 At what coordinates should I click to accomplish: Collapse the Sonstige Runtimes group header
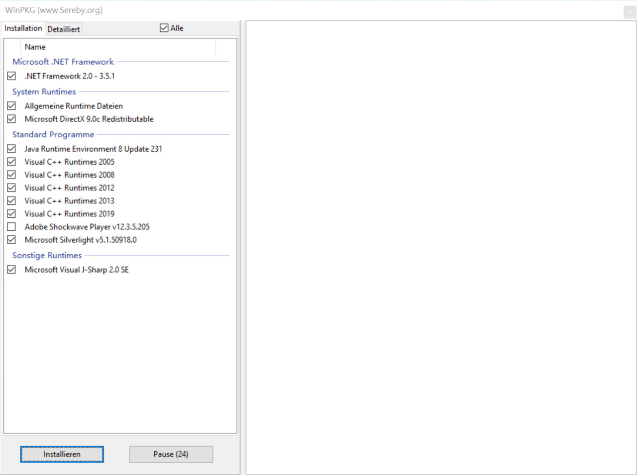point(47,255)
